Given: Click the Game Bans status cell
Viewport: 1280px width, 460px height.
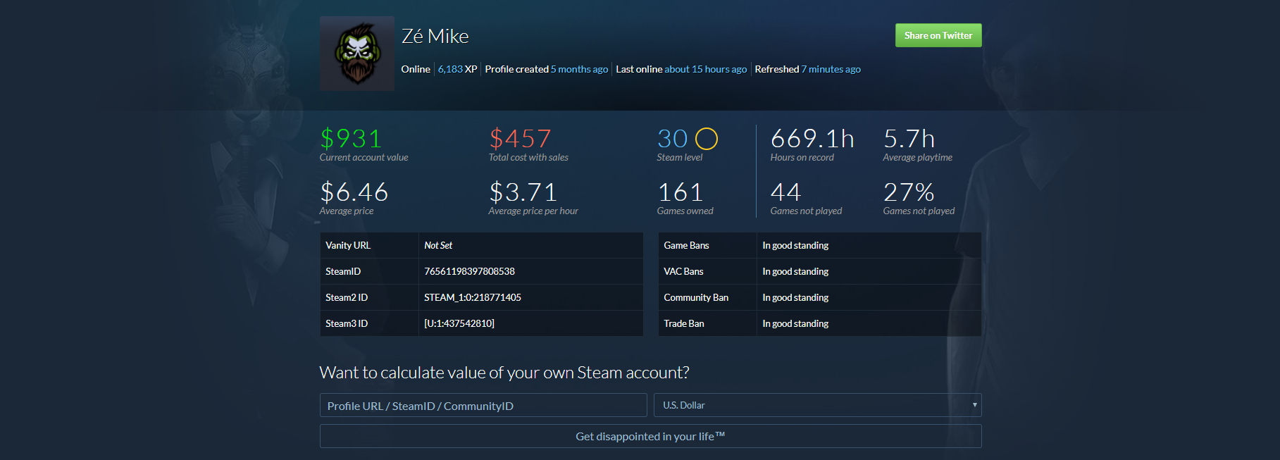Looking at the screenshot, I should click(x=869, y=245).
